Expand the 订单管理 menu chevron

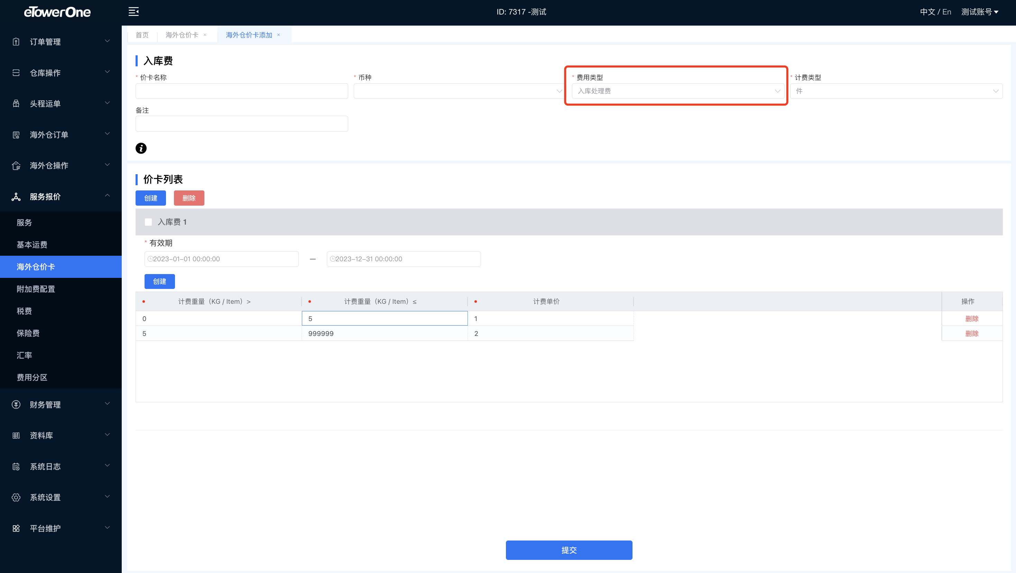[107, 41]
